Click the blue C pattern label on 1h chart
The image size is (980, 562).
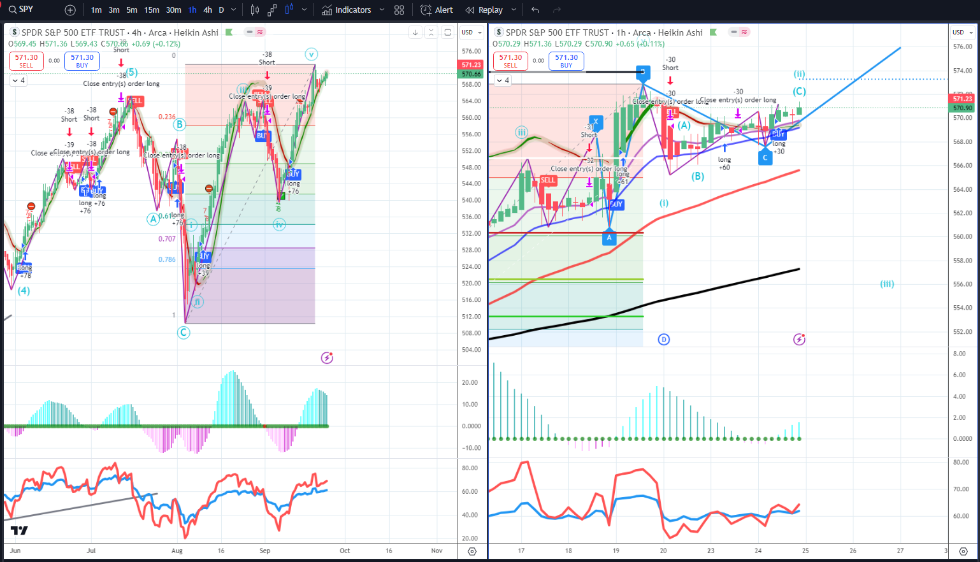coord(765,157)
